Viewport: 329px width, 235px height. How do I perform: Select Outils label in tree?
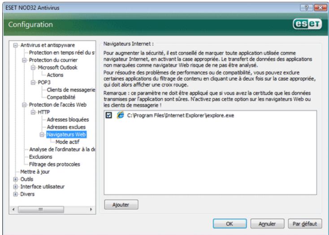26,179
